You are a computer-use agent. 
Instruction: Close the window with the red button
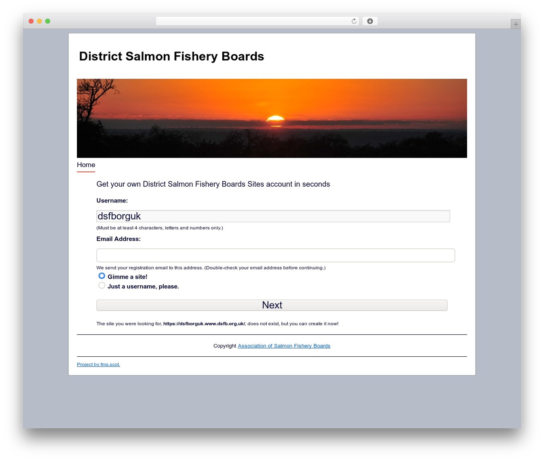pyautogui.click(x=31, y=21)
